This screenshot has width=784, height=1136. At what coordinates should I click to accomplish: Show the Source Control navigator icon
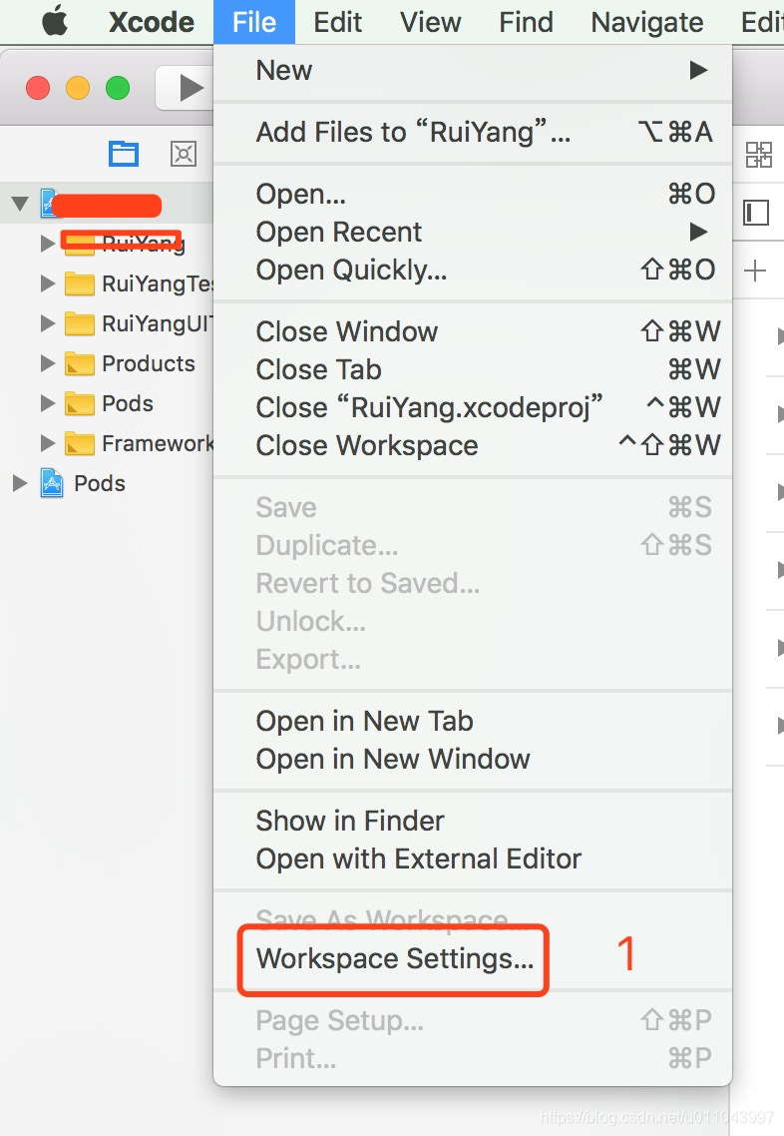tap(184, 154)
